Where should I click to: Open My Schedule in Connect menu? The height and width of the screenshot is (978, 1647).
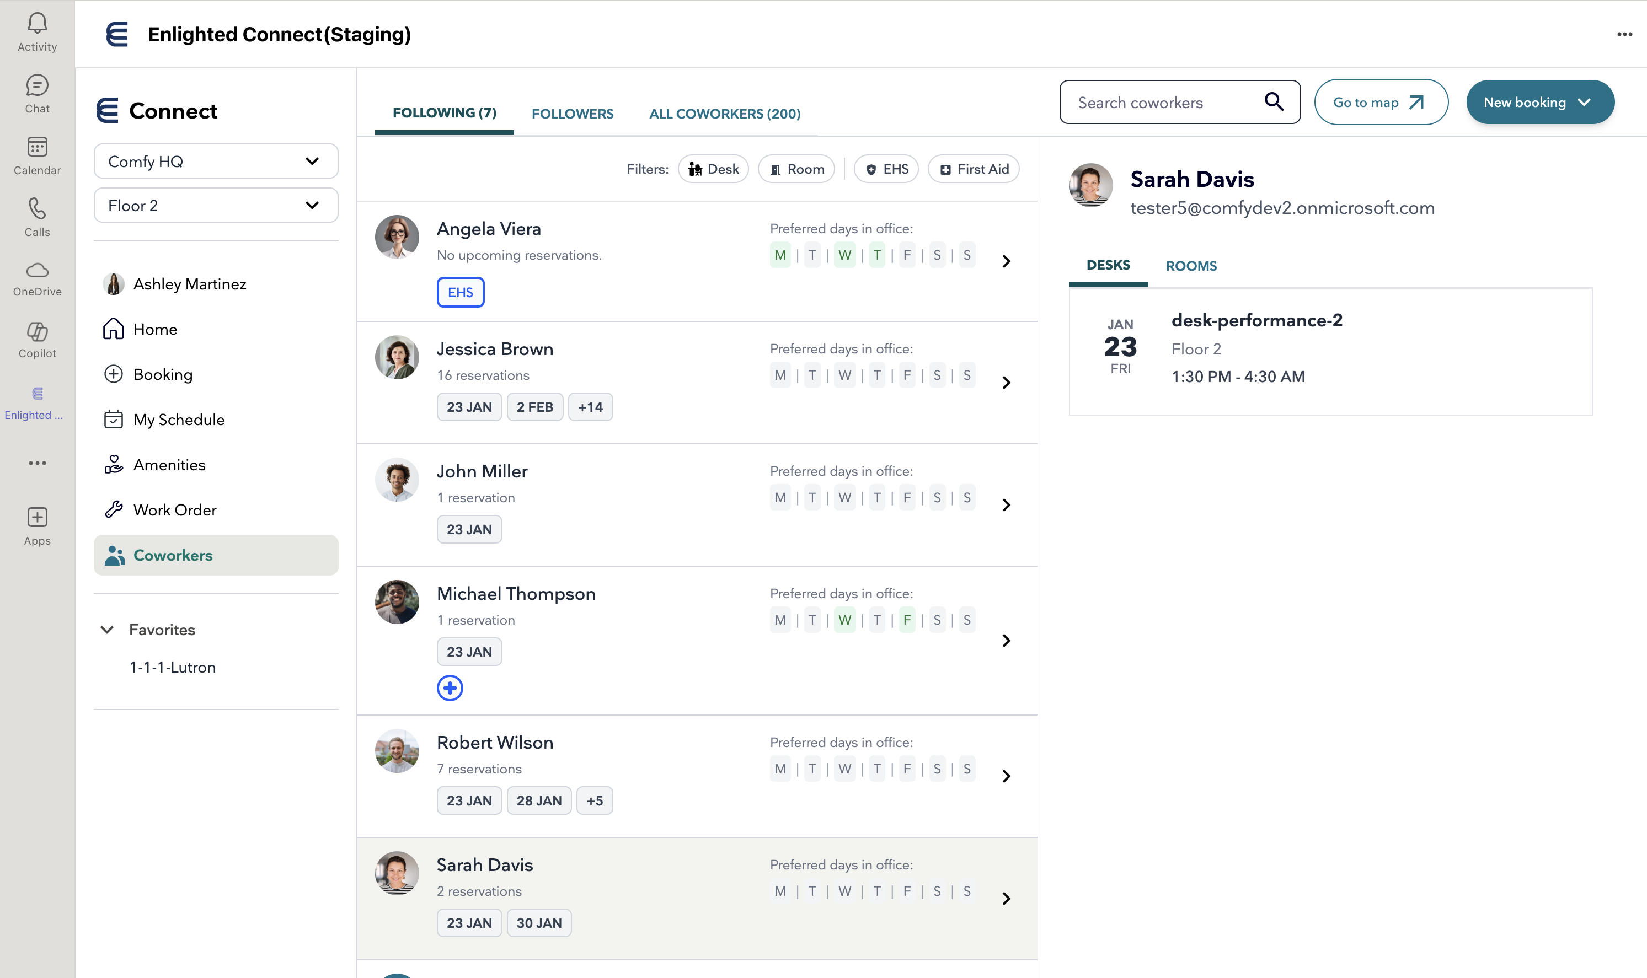click(x=216, y=419)
